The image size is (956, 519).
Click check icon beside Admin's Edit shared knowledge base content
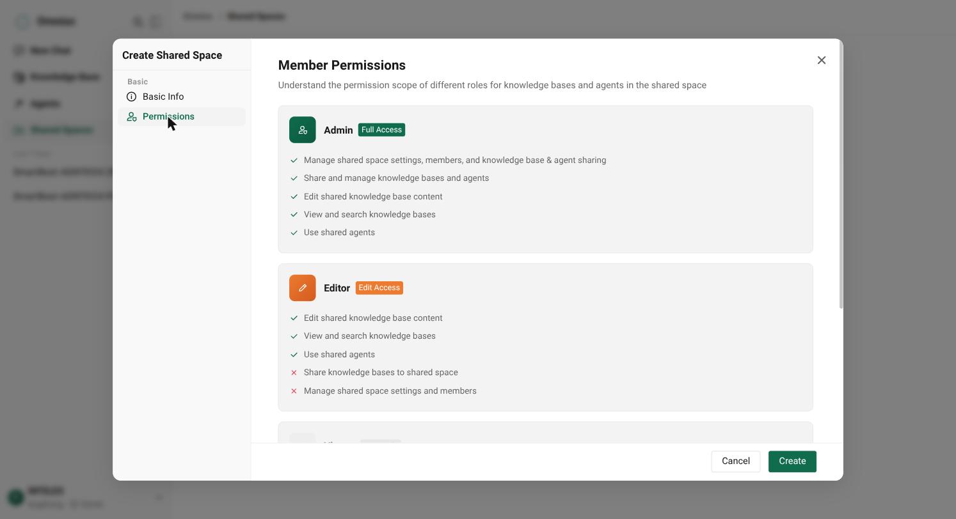tap(294, 196)
